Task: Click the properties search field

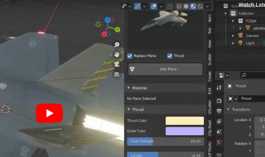Action: coord(253,75)
